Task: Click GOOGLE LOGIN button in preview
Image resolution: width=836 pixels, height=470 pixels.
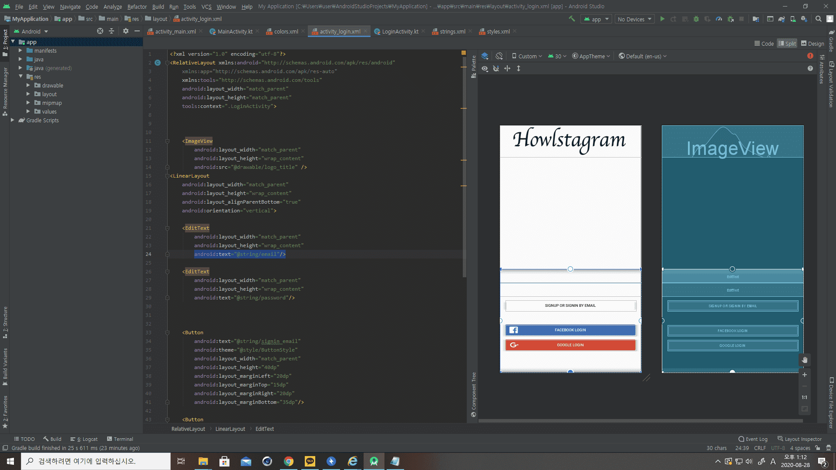Action: [570, 345]
